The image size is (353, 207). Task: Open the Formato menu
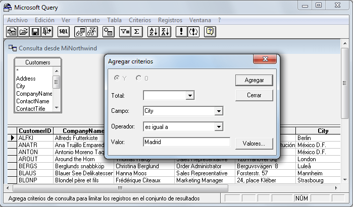(88, 20)
